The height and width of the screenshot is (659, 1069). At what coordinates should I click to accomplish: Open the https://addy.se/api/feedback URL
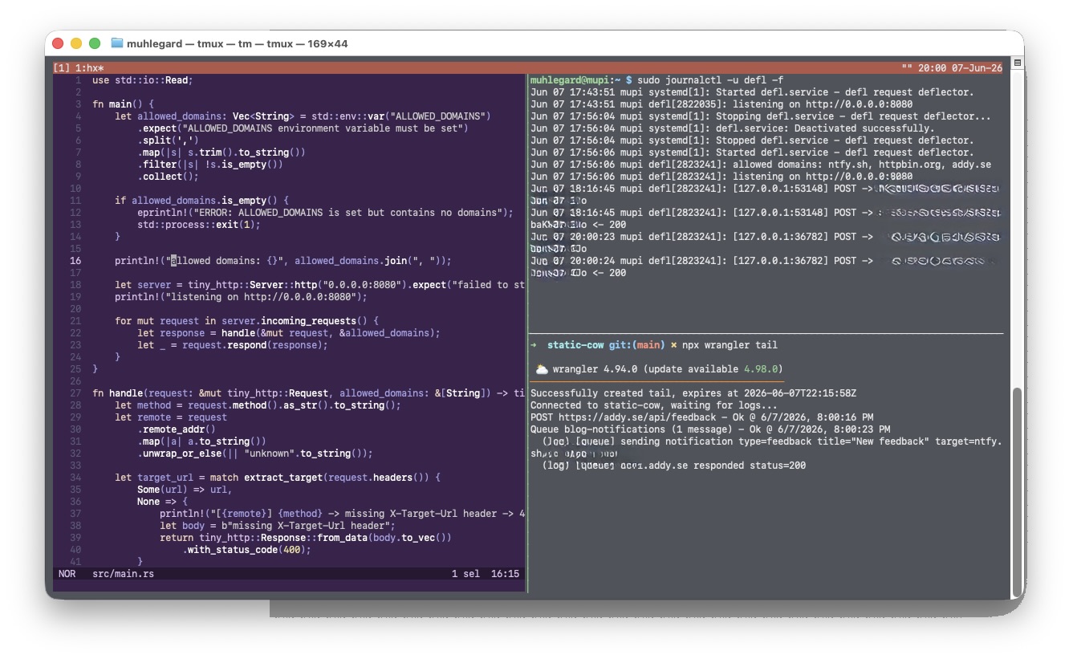pos(637,417)
